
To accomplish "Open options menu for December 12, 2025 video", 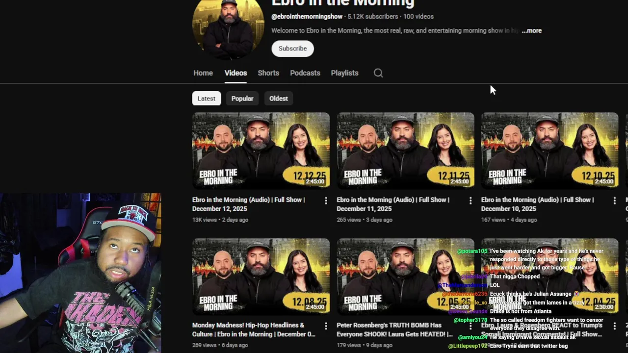I will coord(326,201).
